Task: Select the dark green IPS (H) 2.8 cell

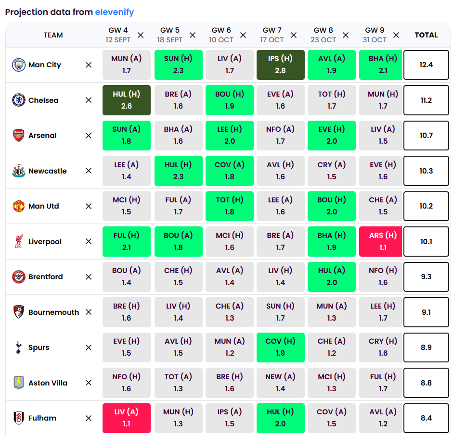Action: [x=281, y=64]
